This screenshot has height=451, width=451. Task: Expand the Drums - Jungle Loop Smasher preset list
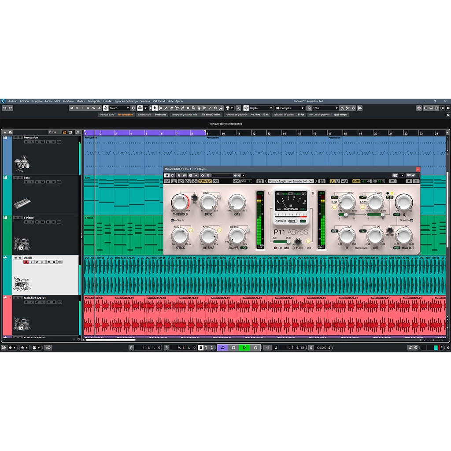pyautogui.click(x=311, y=181)
